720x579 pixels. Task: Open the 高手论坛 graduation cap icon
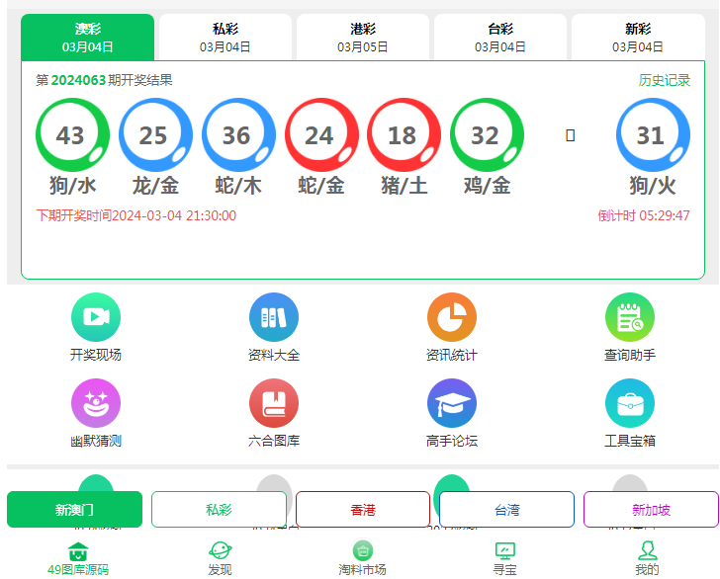[452, 403]
